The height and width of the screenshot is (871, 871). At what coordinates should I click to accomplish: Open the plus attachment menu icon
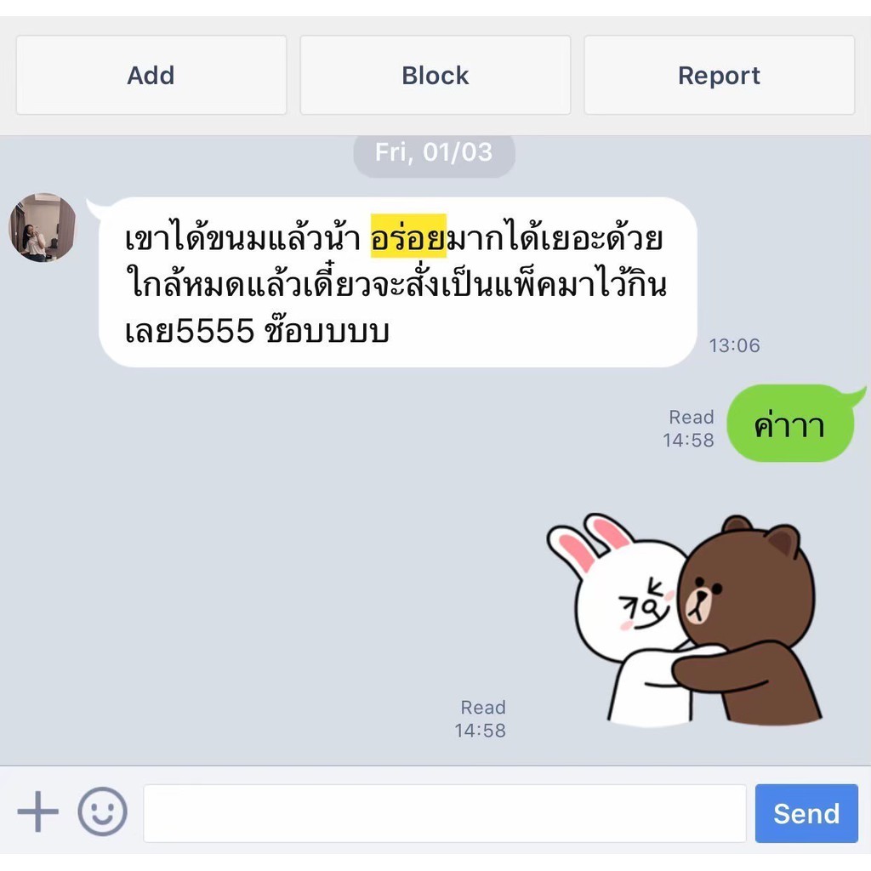[37, 811]
